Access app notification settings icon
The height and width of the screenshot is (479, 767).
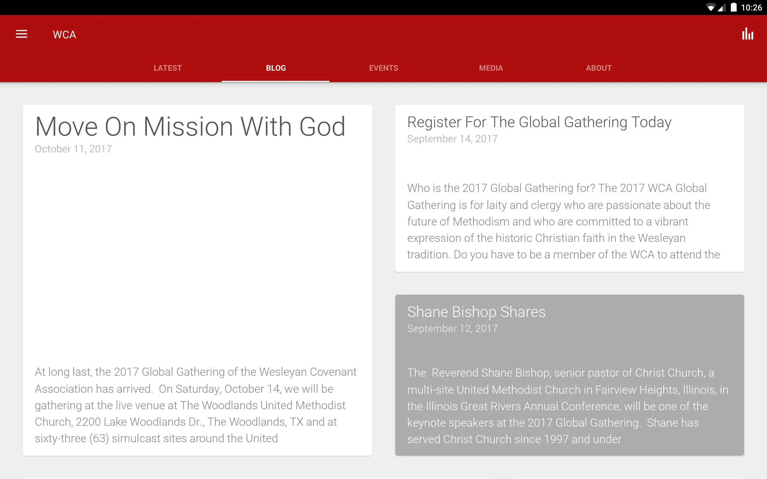click(748, 34)
